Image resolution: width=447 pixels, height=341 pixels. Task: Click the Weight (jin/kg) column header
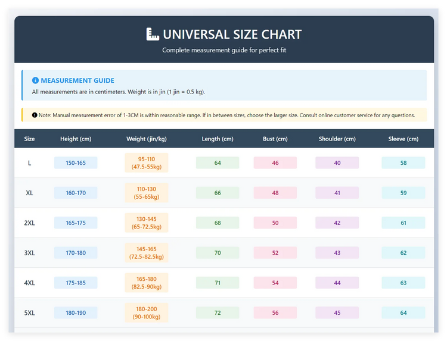[146, 139]
